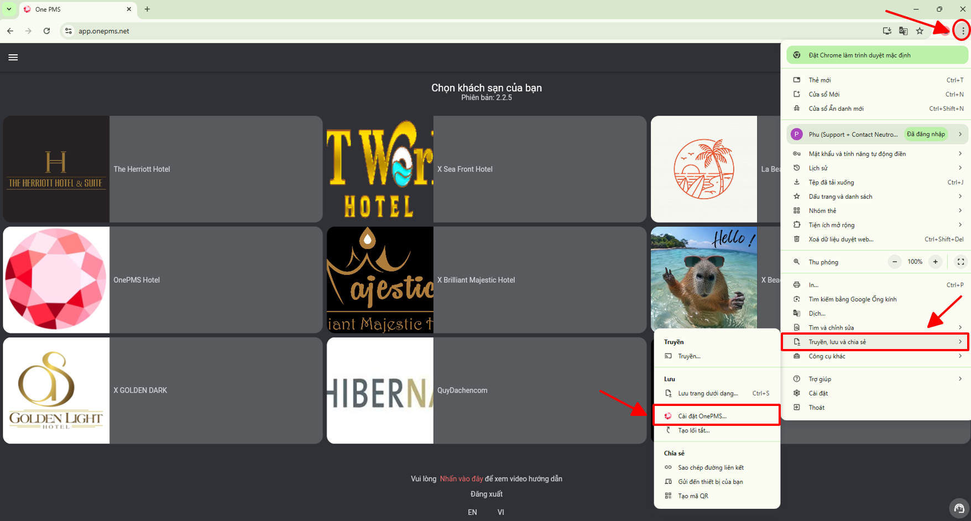
Task: Open Truyền, lưu và chia sẻ submenu
Action: pyautogui.click(x=875, y=342)
